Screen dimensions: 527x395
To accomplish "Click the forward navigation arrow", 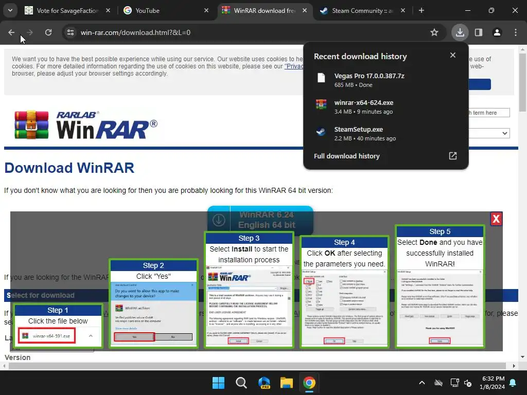I will tap(29, 32).
